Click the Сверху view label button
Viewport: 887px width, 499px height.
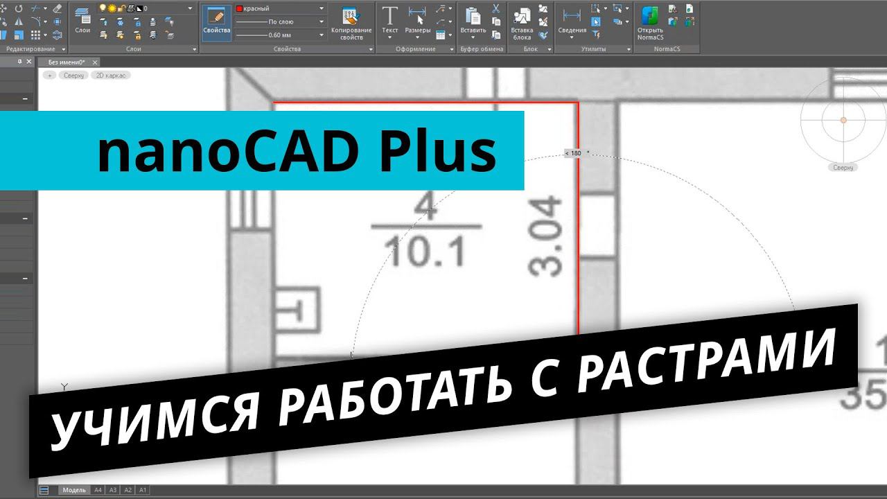click(x=73, y=75)
